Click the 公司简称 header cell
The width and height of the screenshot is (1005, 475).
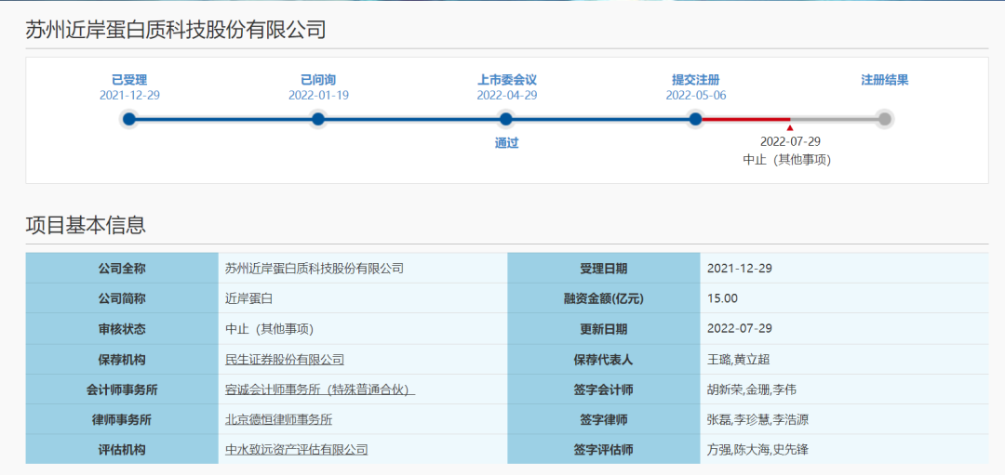click(122, 298)
